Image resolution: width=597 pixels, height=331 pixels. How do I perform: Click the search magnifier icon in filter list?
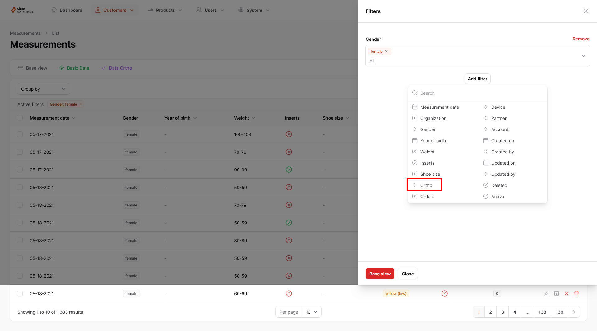tap(415, 93)
